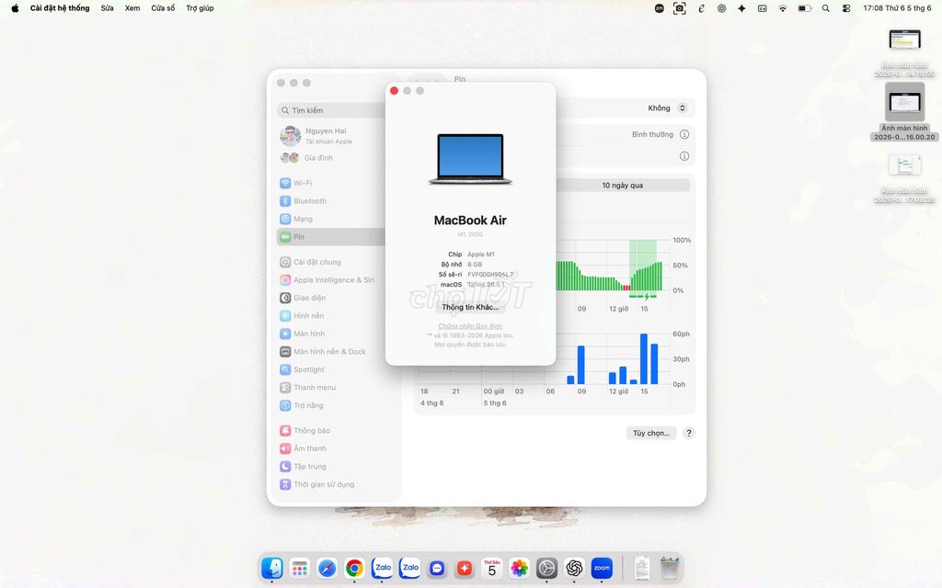Click the Tìm kiếm search field
942x588 pixels.
[x=331, y=110]
